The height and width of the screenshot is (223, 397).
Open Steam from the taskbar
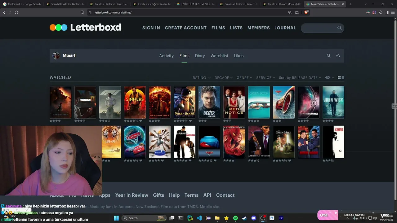(244, 218)
